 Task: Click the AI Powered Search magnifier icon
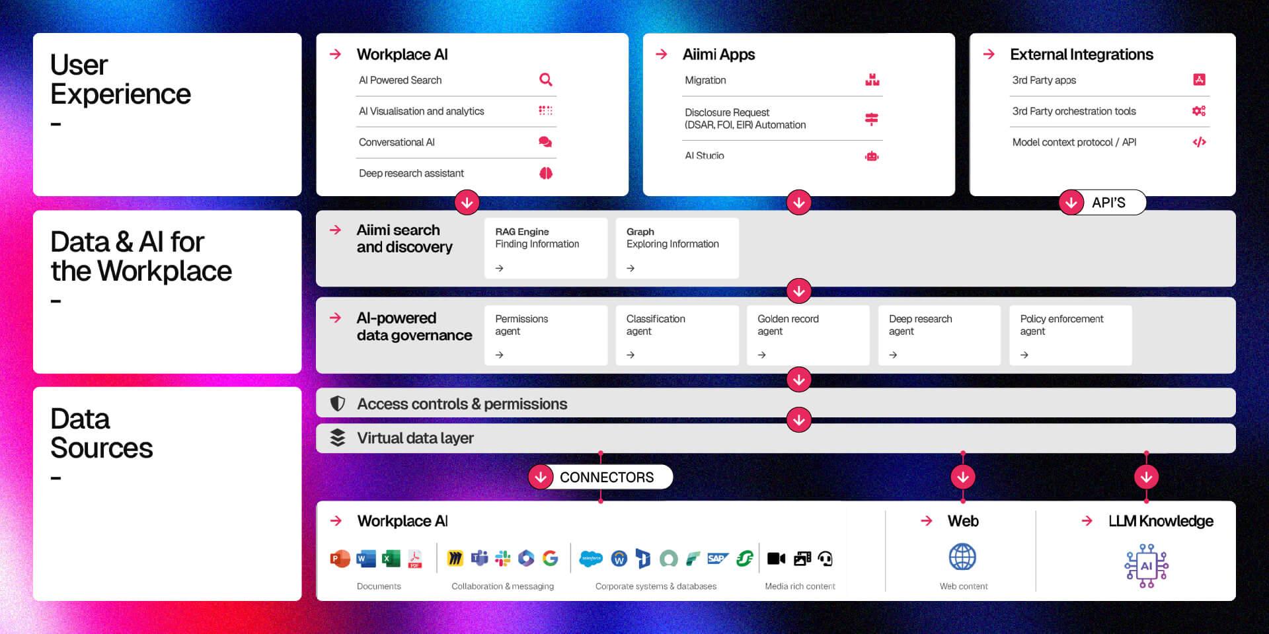546,79
